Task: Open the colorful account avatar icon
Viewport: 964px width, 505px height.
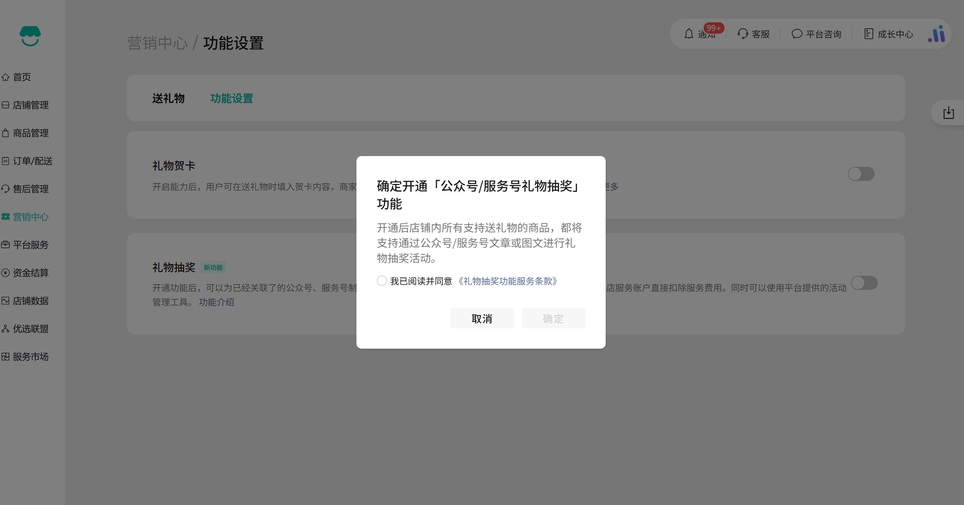Action: (x=936, y=34)
